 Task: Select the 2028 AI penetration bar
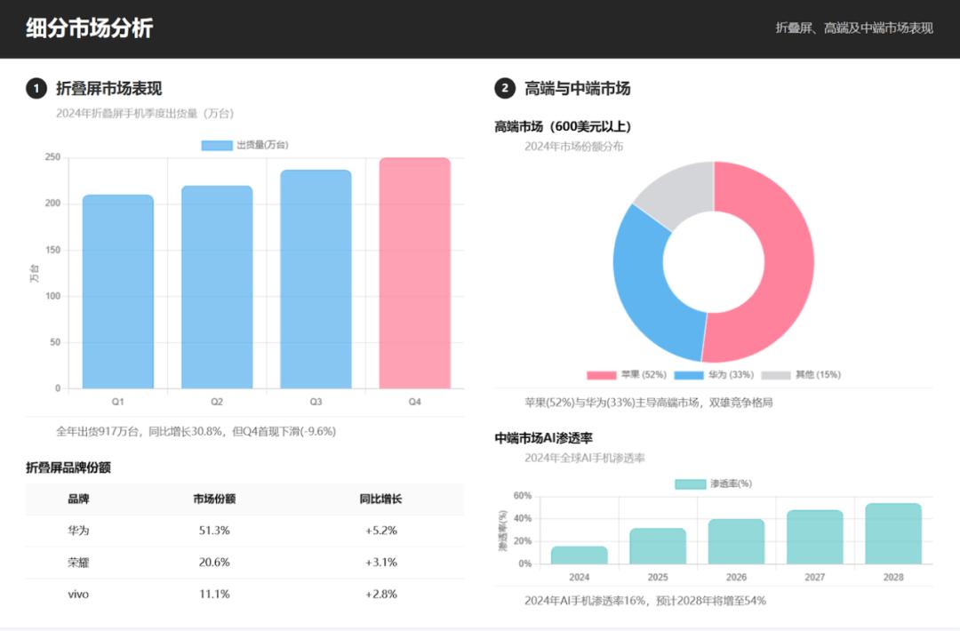click(x=893, y=534)
